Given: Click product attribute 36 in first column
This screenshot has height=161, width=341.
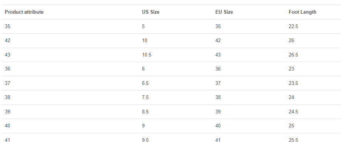Looking at the screenshot, I should click(8, 69).
